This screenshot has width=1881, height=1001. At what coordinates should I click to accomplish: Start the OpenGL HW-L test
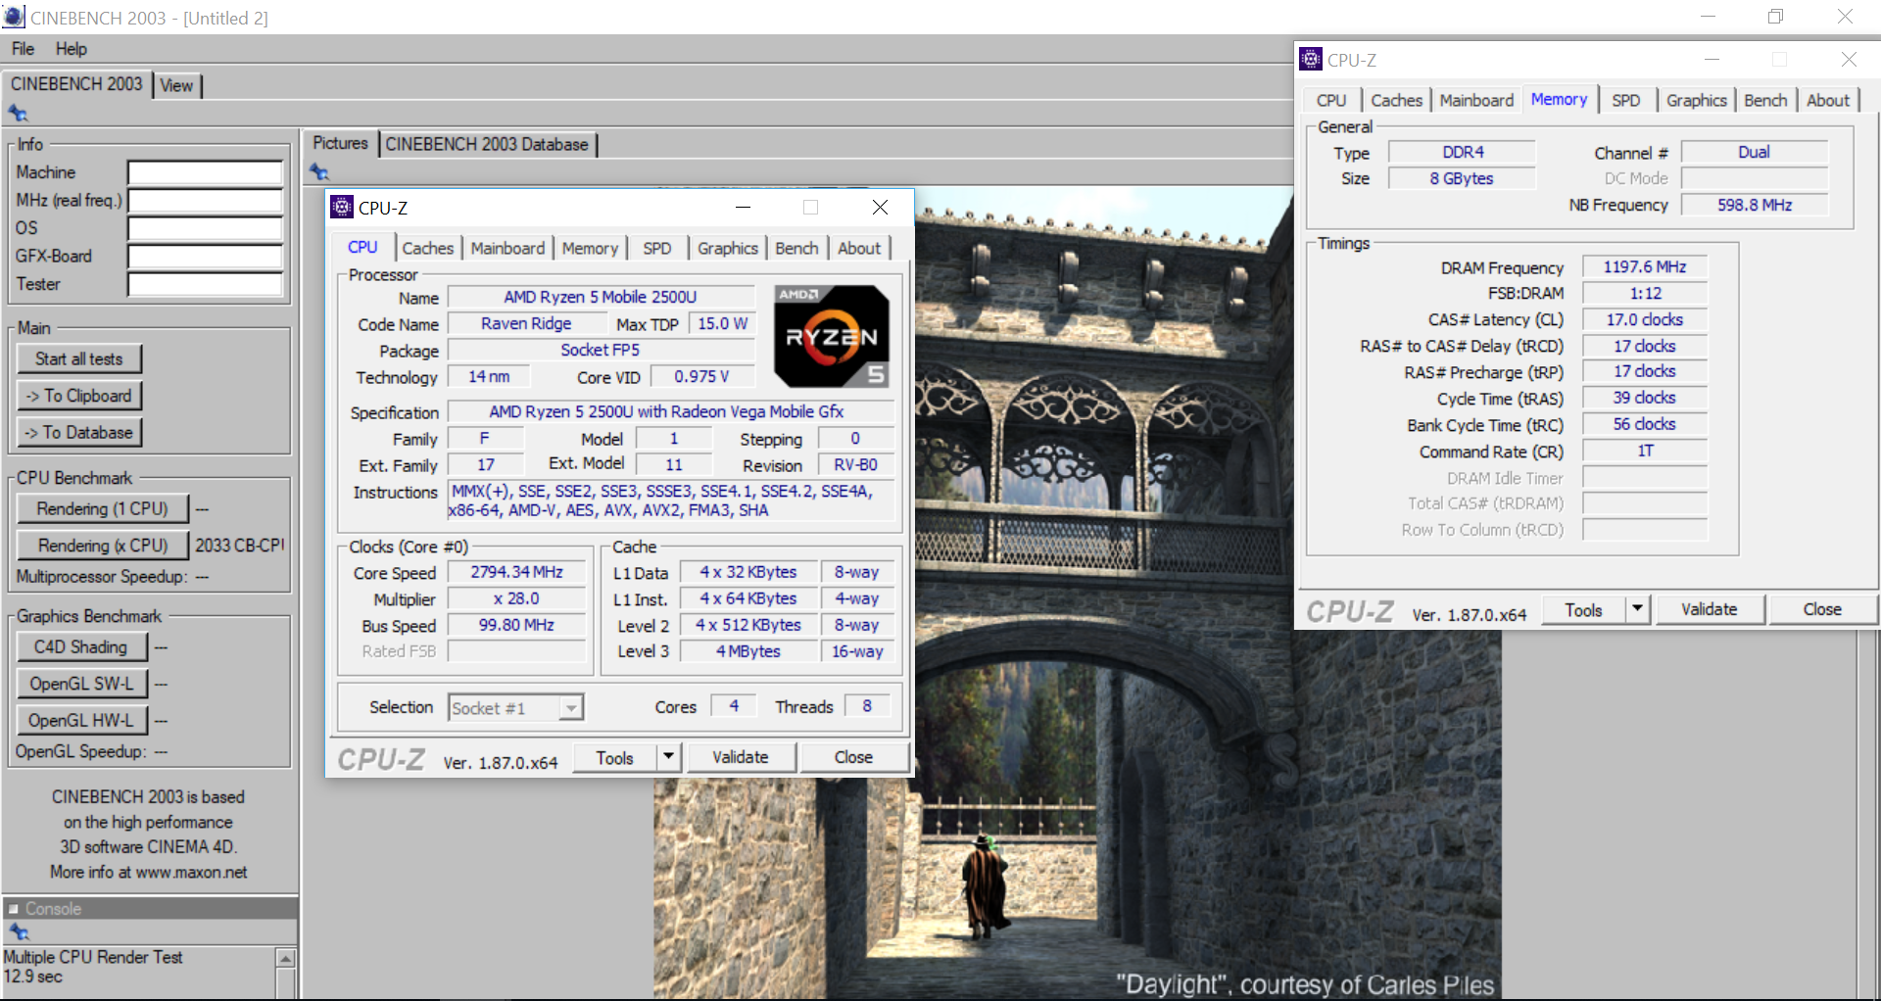(x=81, y=720)
